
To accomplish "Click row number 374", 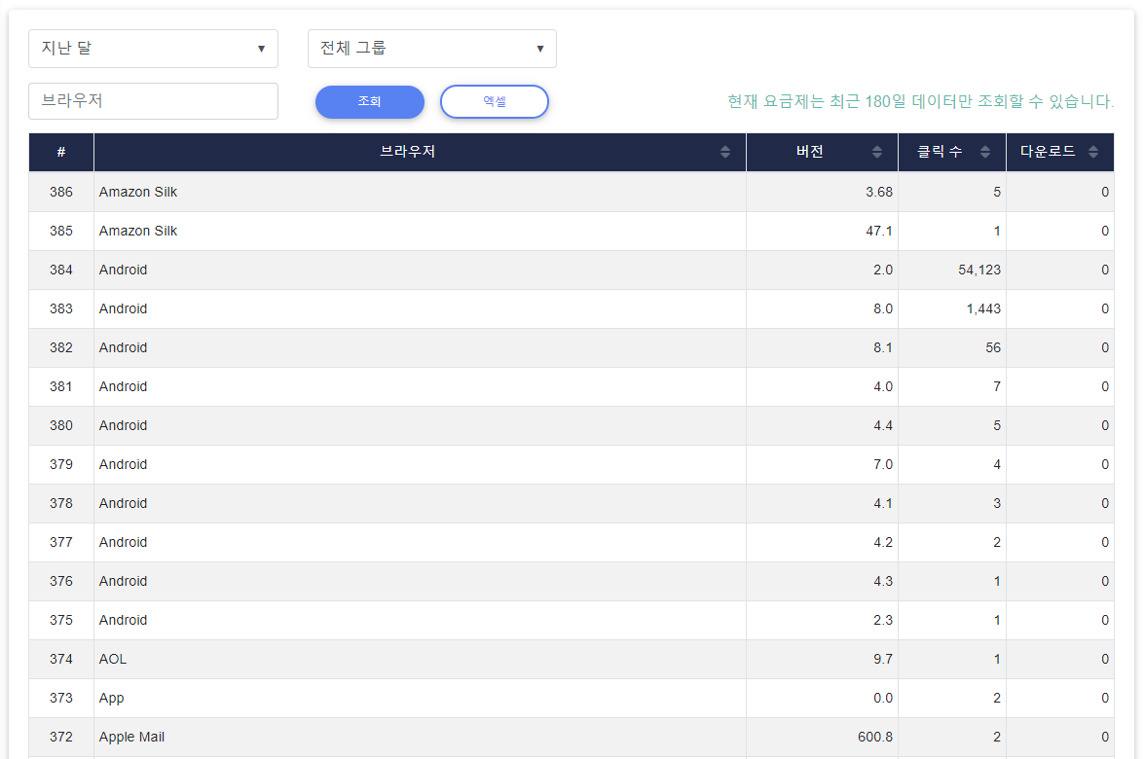I will [61, 659].
